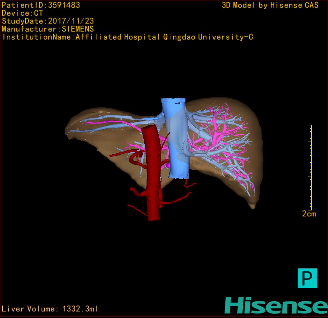Click the '2cm' scale label
The height and width of the screenshot is (318, 328).
pos(309,214)
